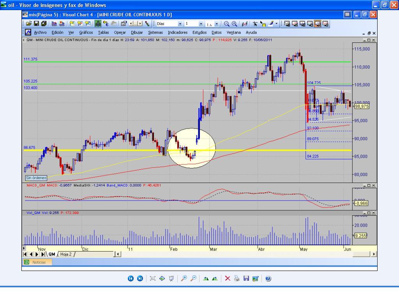This screenshot has height=292, width=399.
Task: Click the Windows viewer delete (red X) icon
Action: point(228,278)
